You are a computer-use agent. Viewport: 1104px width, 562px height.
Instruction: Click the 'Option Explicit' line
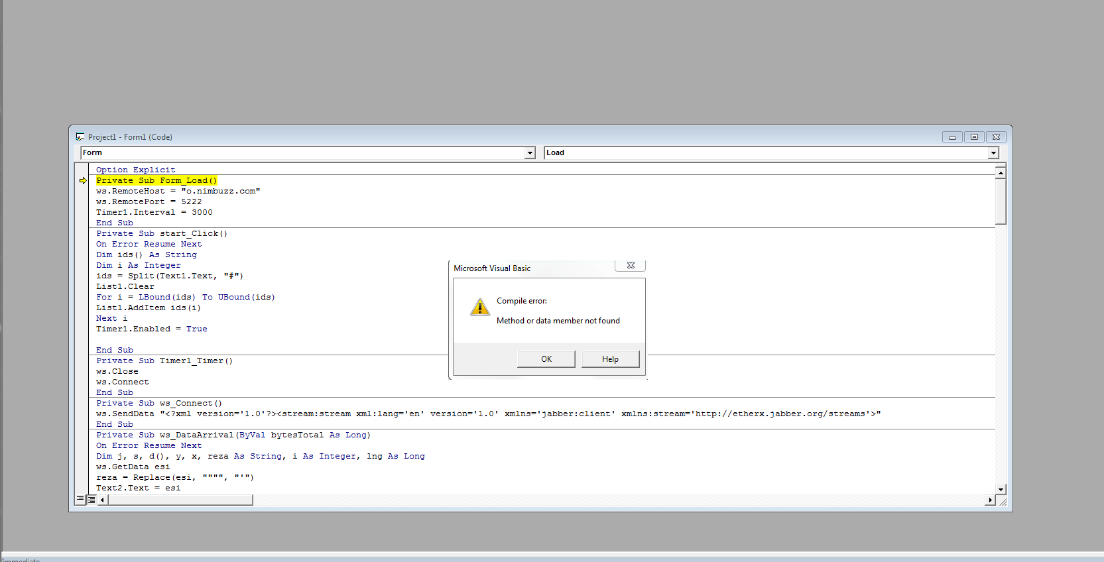pos(136,170)
